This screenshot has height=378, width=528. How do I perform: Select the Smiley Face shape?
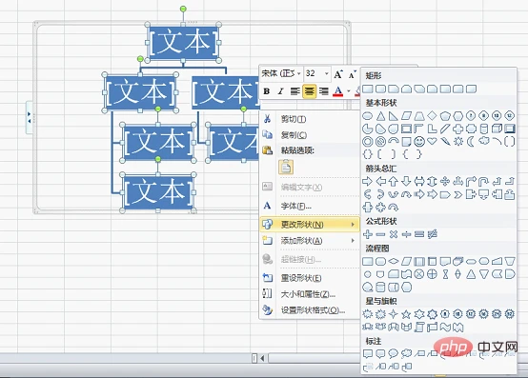[x=419, y=141]
